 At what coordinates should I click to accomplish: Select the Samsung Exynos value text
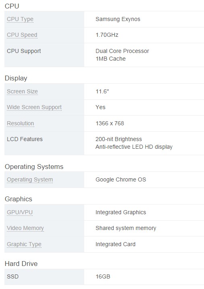pos(118,19)
